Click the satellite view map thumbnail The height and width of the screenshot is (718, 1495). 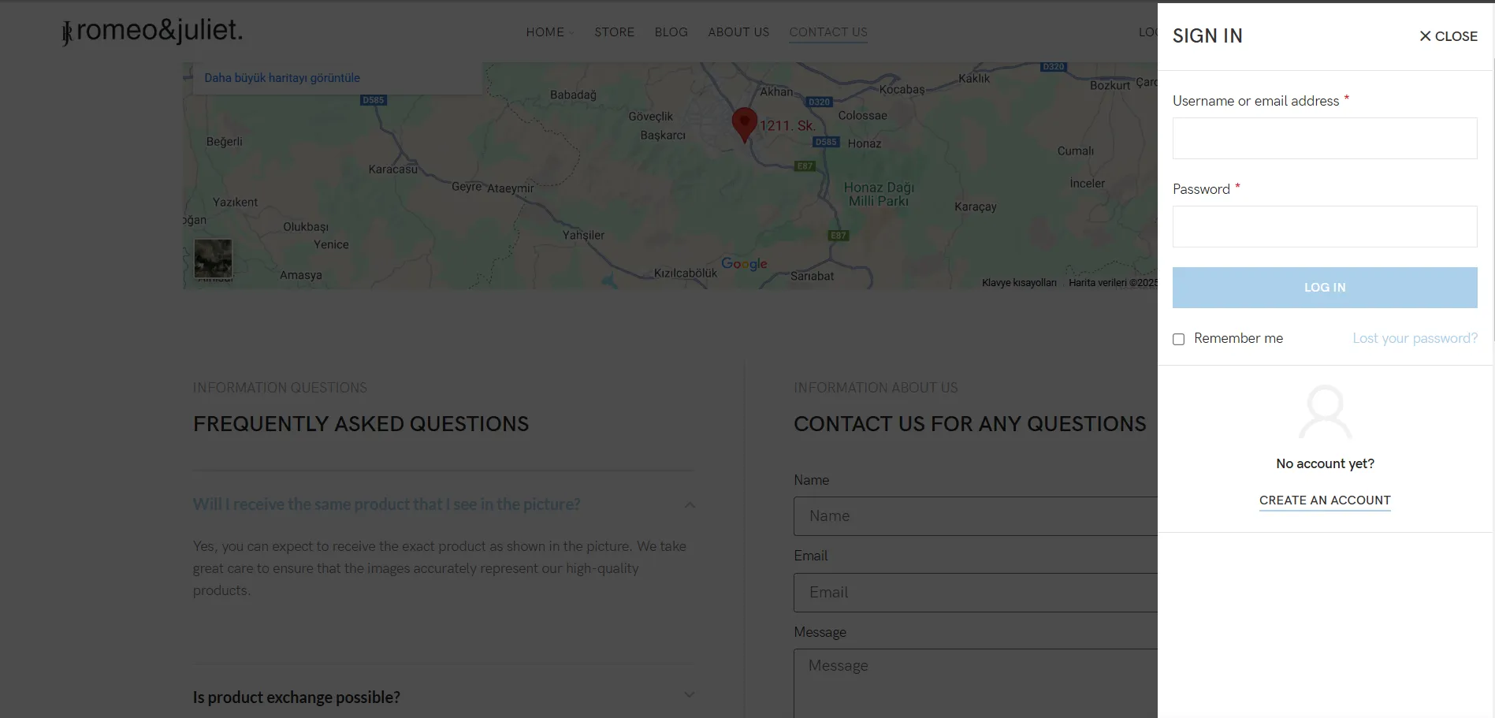click(x=213, y=259)
